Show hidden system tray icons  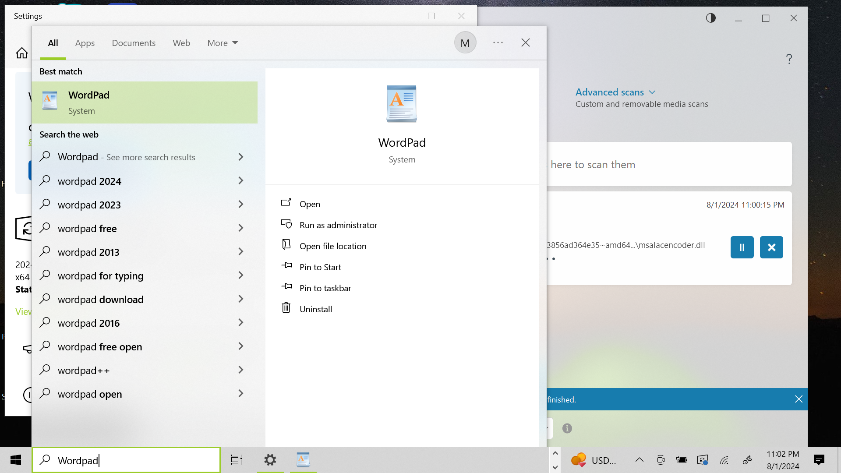(640, 460)
